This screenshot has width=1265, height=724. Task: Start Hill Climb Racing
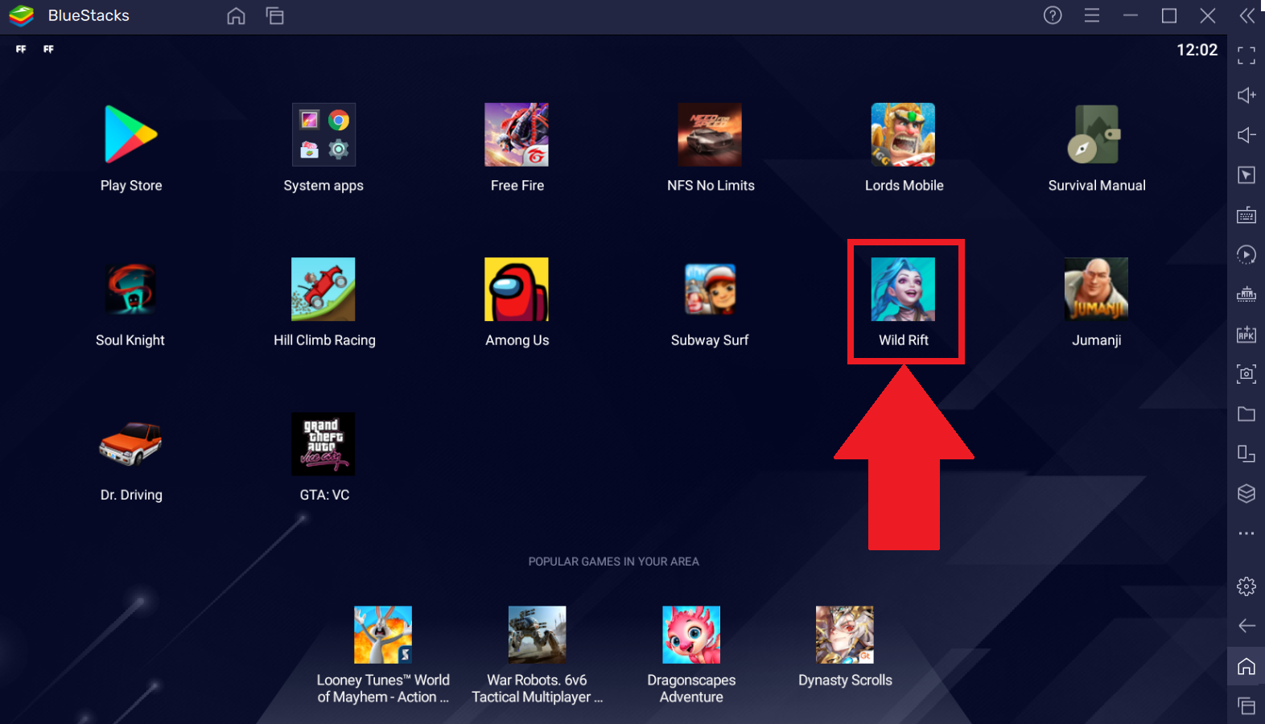[323, 290]
